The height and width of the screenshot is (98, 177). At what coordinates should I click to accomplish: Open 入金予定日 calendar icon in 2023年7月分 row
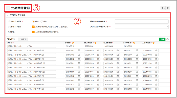pos(156,51)
